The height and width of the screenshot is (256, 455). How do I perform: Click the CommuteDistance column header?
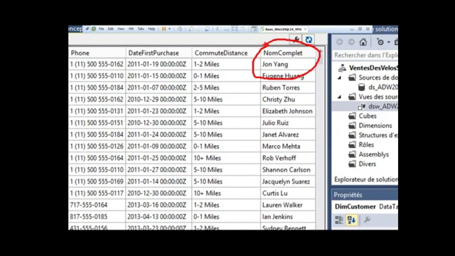(x=226, y=53)
